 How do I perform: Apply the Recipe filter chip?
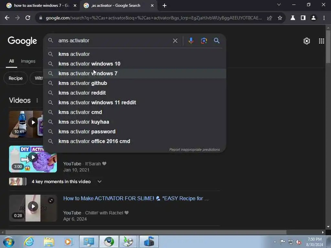pos(16,78)
